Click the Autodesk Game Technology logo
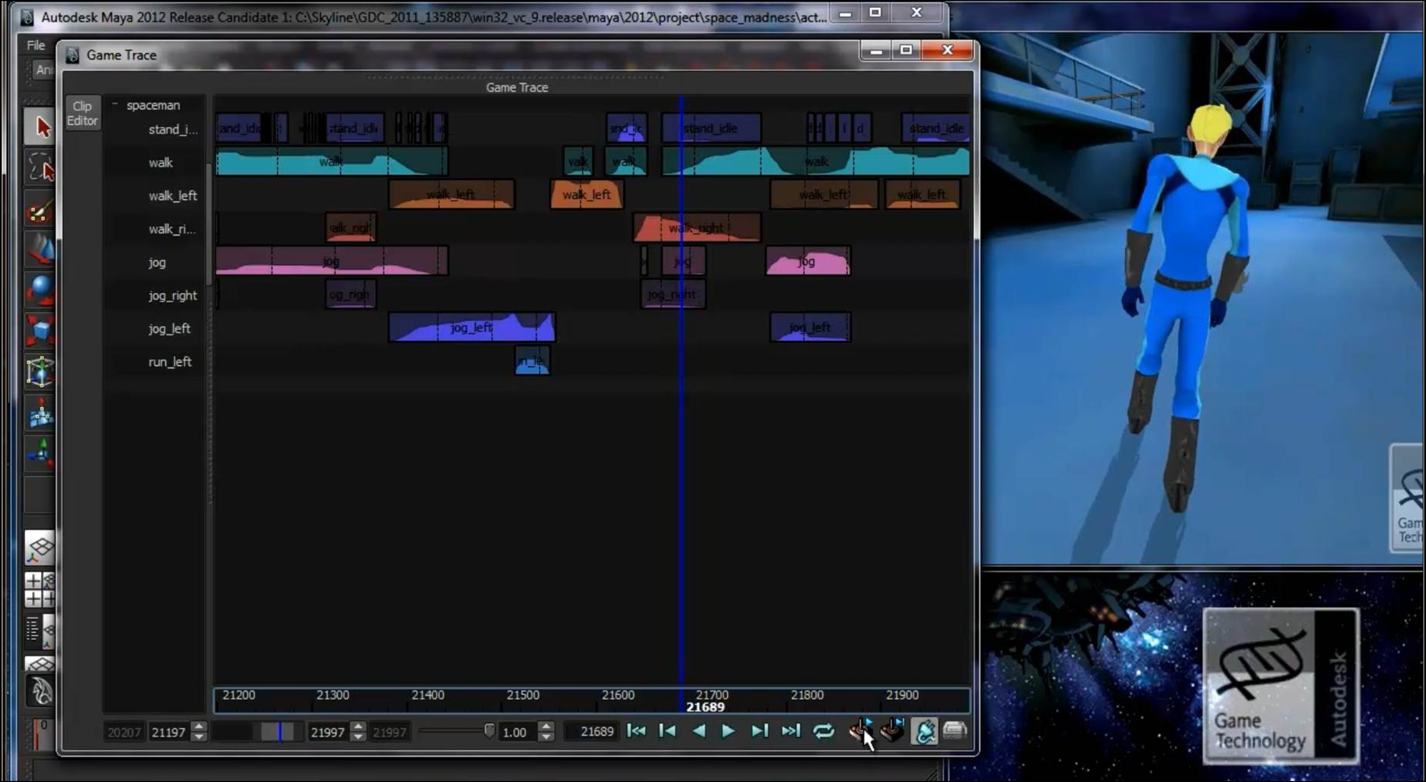1426x782 pixels. click(1281, 685)
